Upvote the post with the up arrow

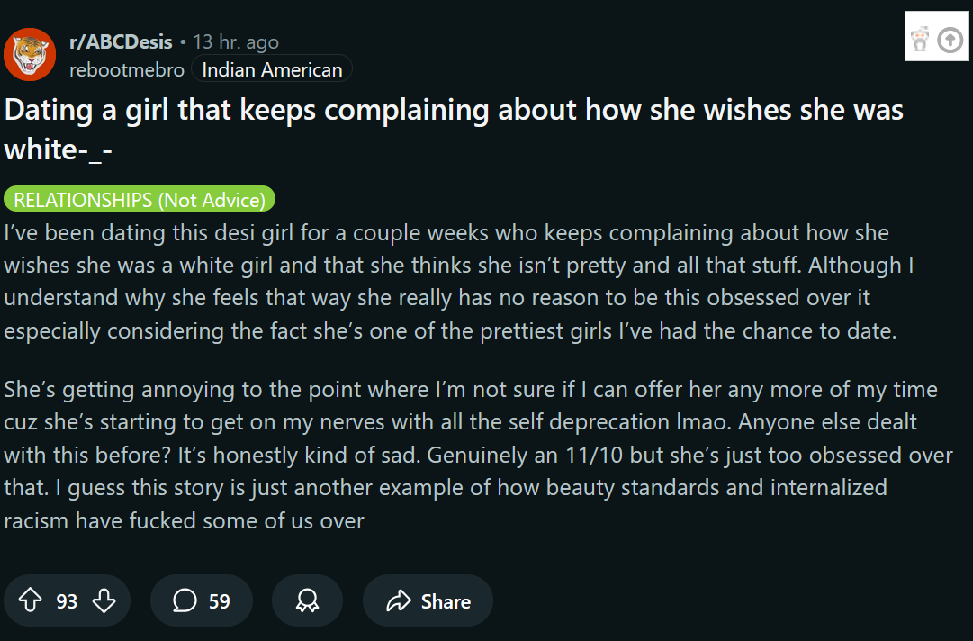tap(30, 600)
